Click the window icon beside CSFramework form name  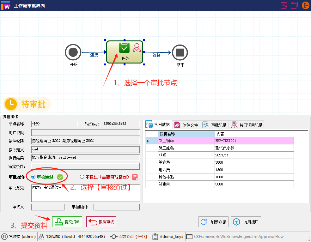(x=189, y=237)
